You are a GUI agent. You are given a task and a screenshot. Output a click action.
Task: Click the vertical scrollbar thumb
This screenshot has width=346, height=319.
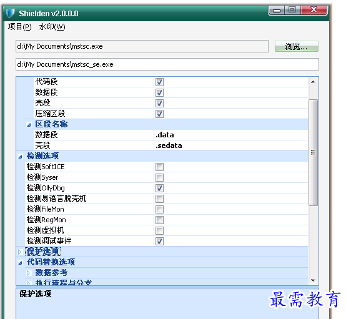(x=313, y=152)
